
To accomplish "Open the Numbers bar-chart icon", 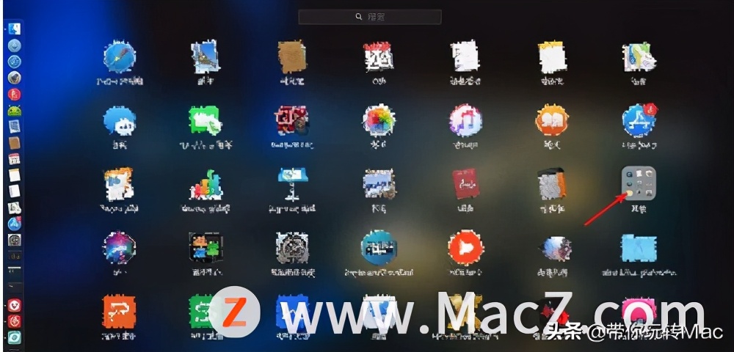I will [206, 185].
